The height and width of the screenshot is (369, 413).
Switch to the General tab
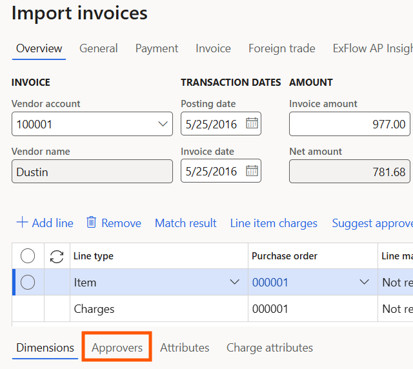(99, 49)
